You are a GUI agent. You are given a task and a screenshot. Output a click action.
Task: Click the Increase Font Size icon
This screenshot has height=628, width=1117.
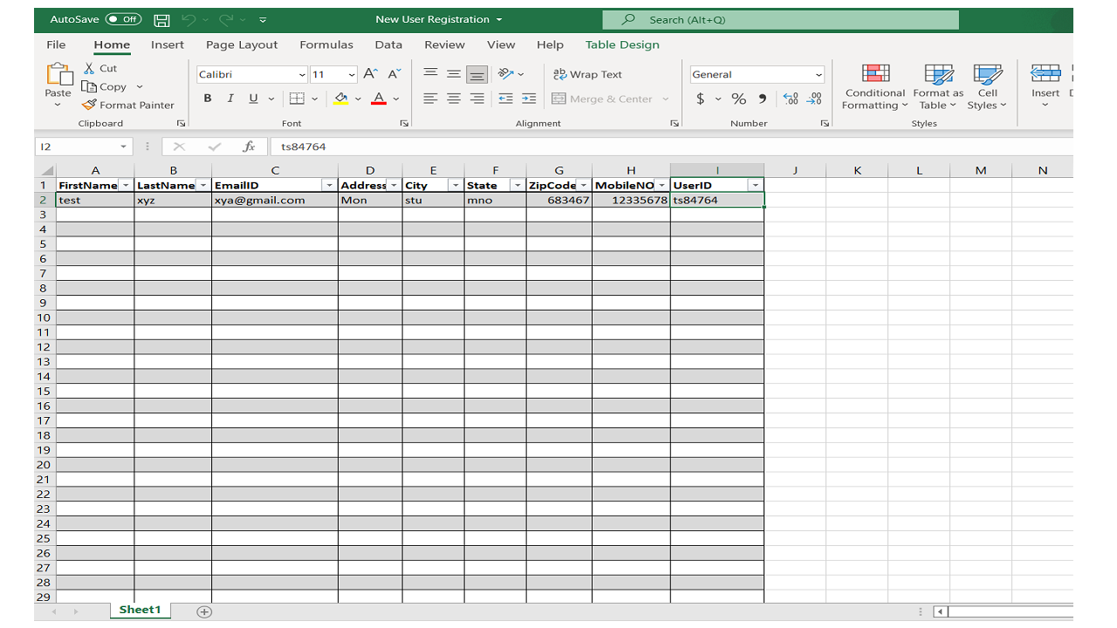tap(371, 74)
